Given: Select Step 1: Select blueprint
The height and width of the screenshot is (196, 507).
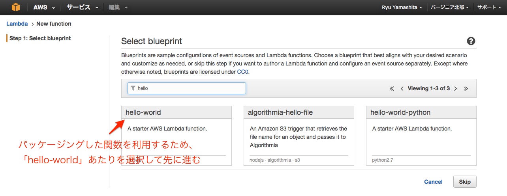Looking at the screenshot, I should 40,38.
